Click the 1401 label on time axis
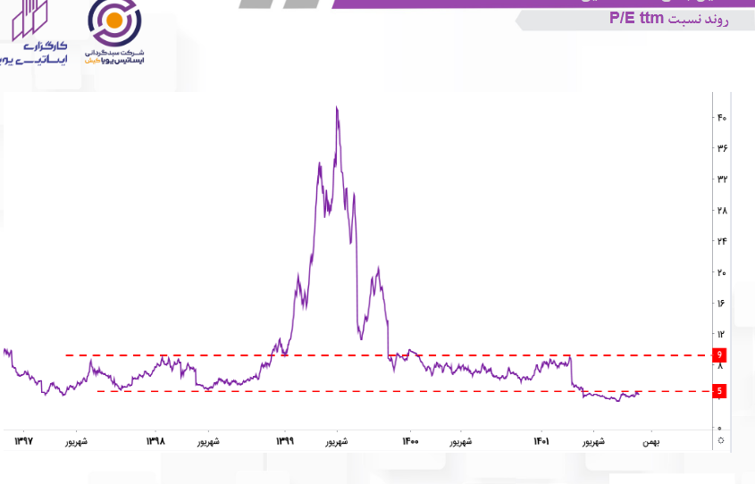 click(541, 441)
